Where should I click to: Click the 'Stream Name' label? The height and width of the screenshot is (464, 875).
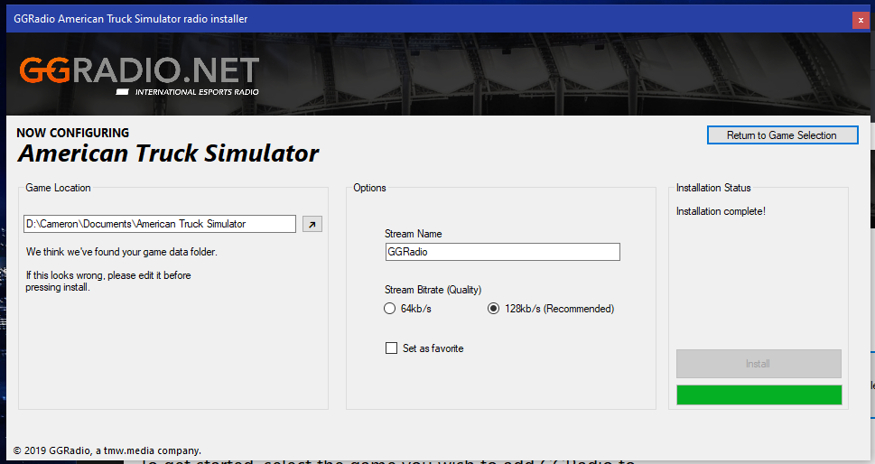tap(413, 234)
